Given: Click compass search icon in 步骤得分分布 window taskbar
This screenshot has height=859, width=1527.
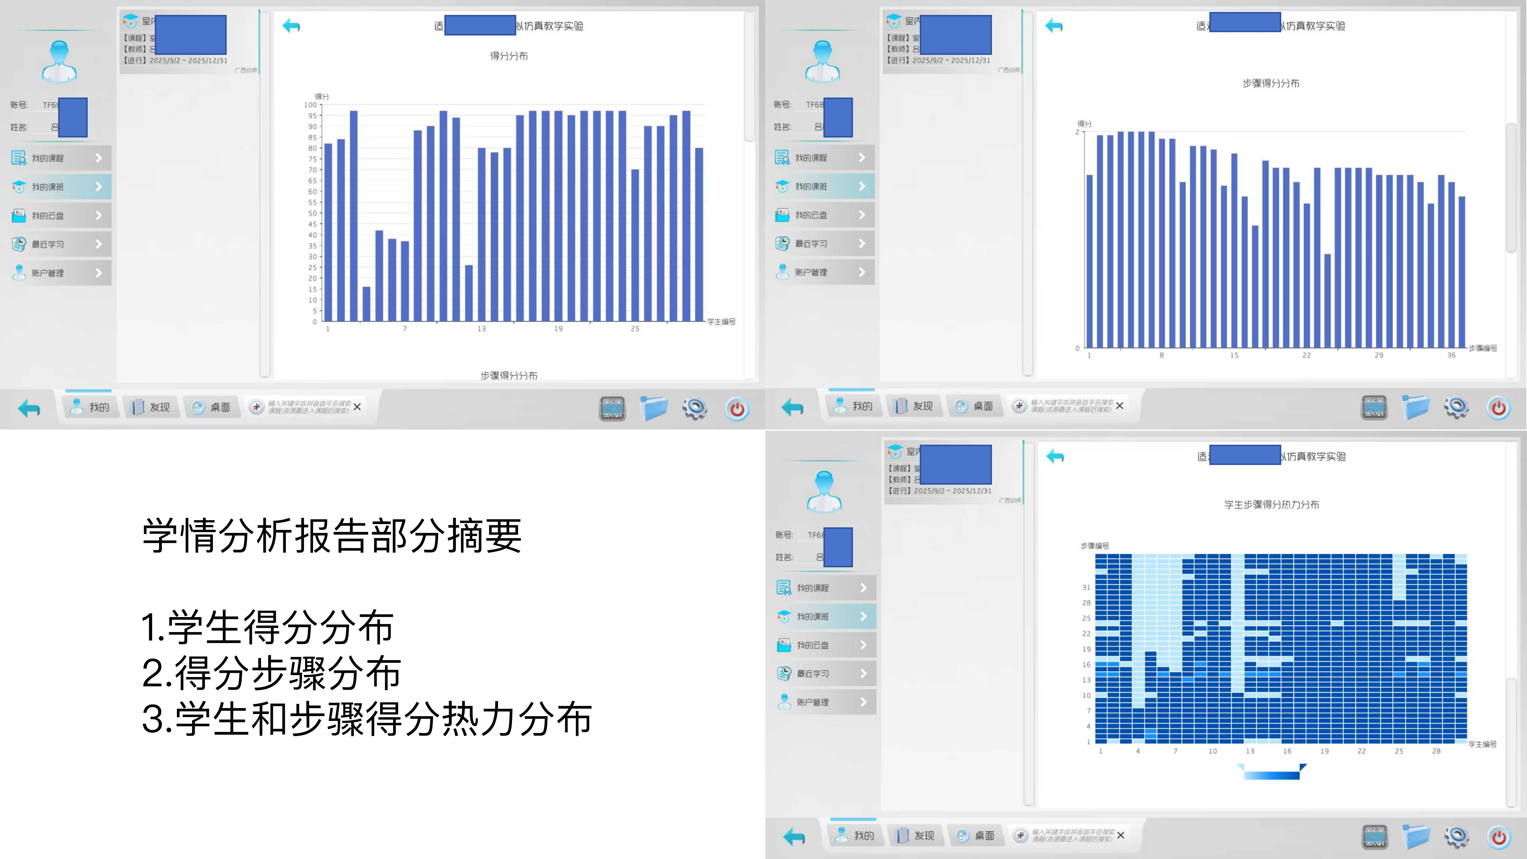Looking at the screenshot, I should [1019, 406].
